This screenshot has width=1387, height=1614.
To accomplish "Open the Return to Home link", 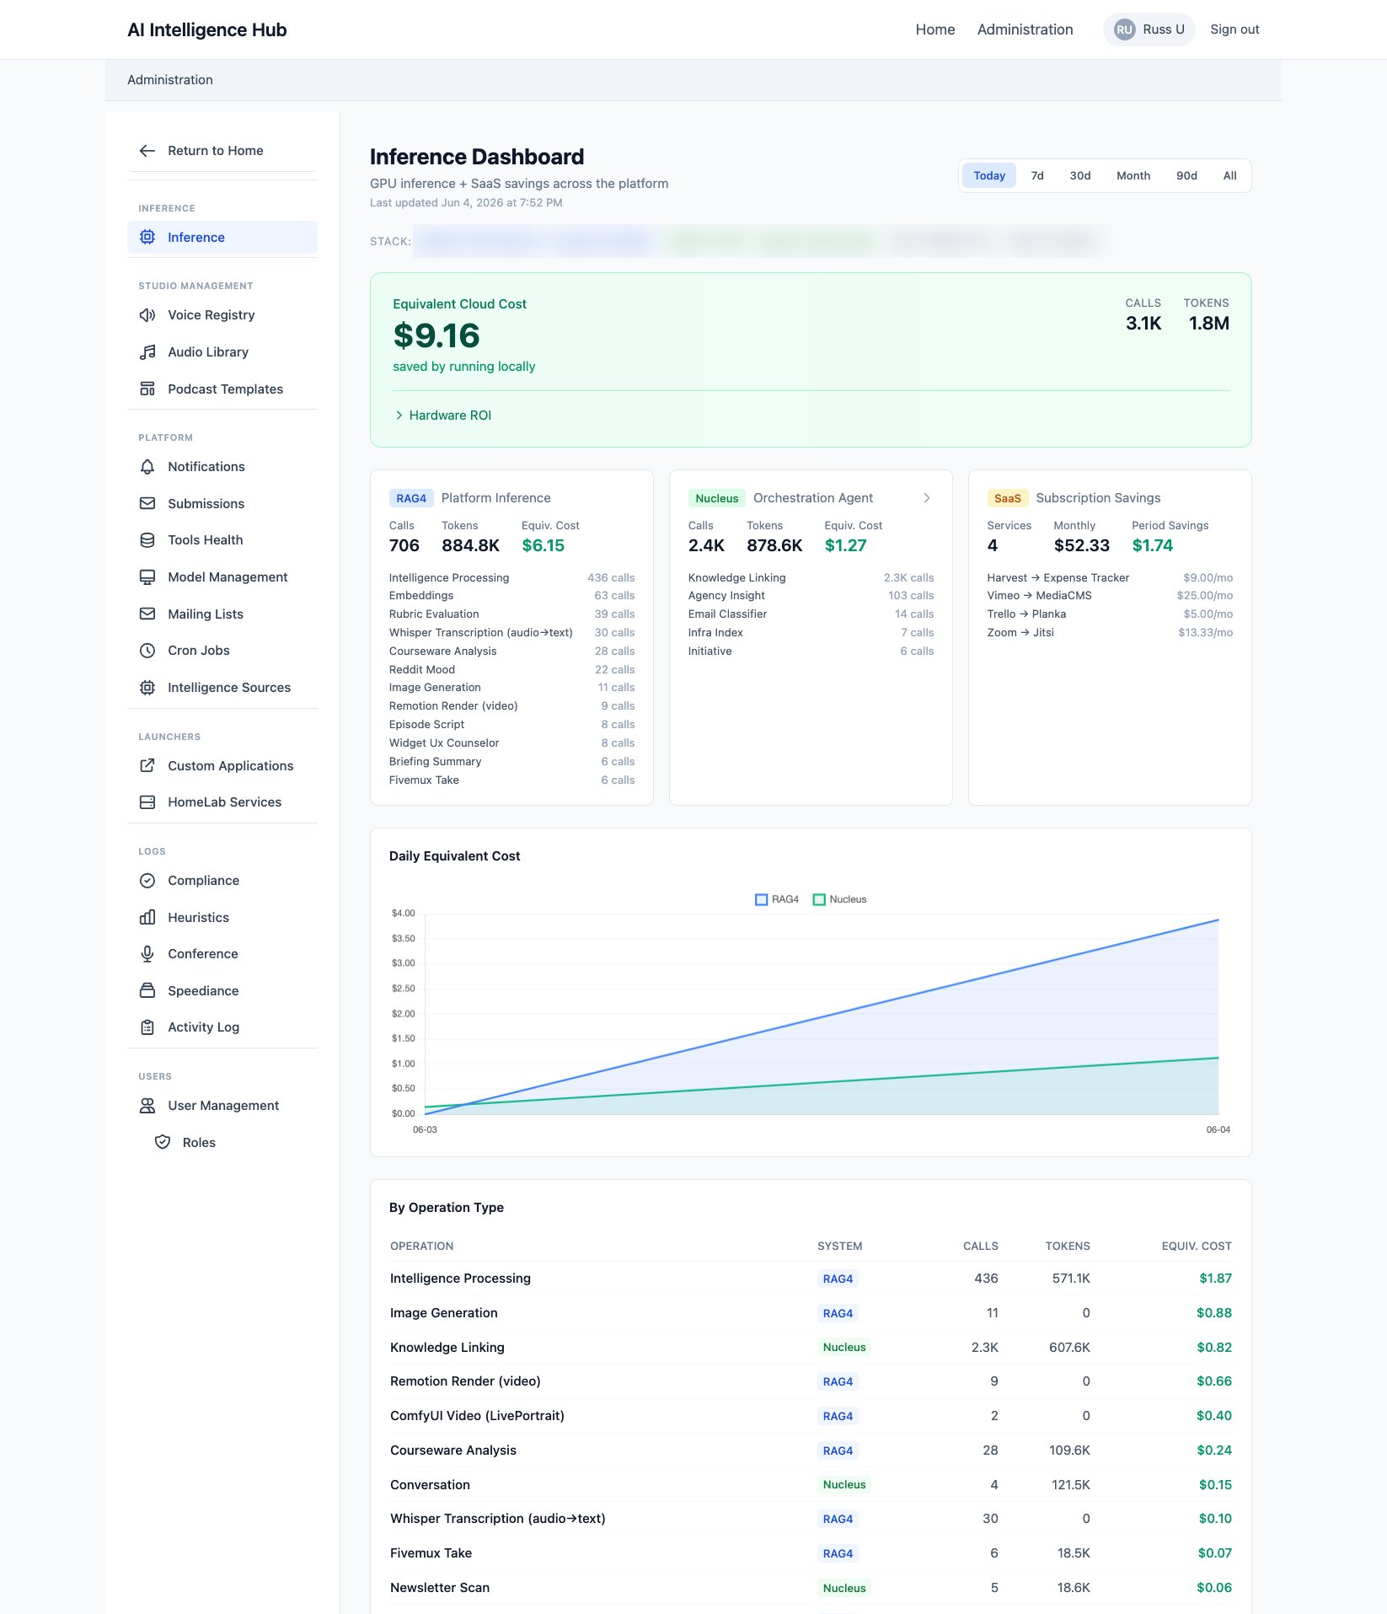I will [x=222, y=151].
